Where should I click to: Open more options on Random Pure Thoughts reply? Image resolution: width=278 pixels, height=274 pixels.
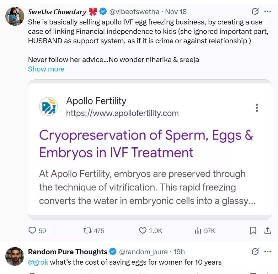tap(268, 251)
